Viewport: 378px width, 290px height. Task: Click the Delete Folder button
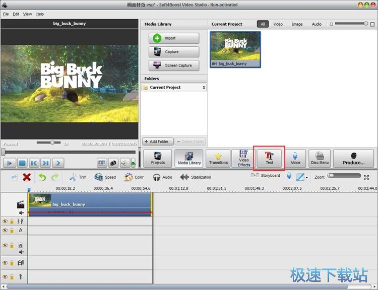pos(190,141)
